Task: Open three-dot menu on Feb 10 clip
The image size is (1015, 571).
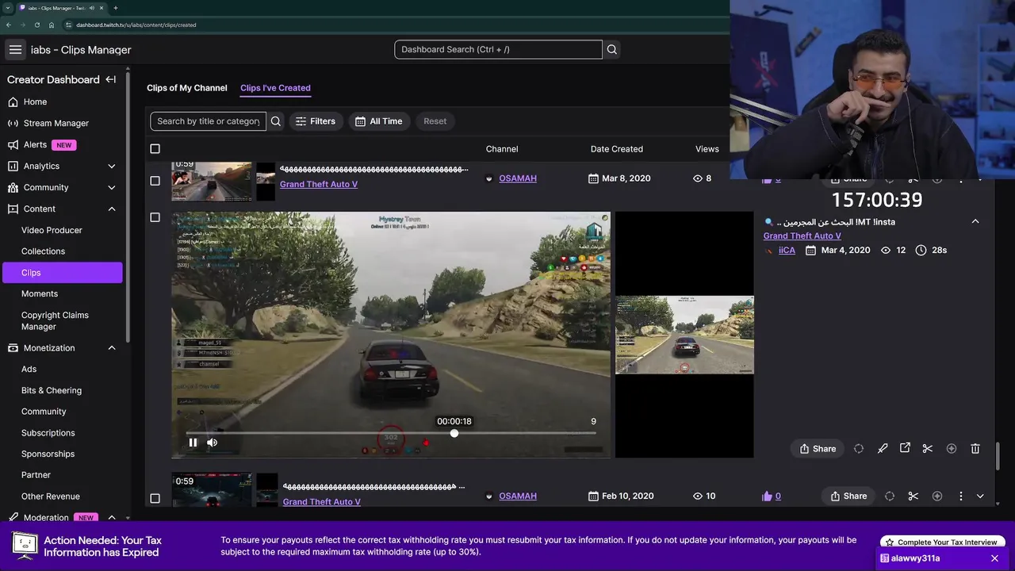Action: (x=961, y=496)
